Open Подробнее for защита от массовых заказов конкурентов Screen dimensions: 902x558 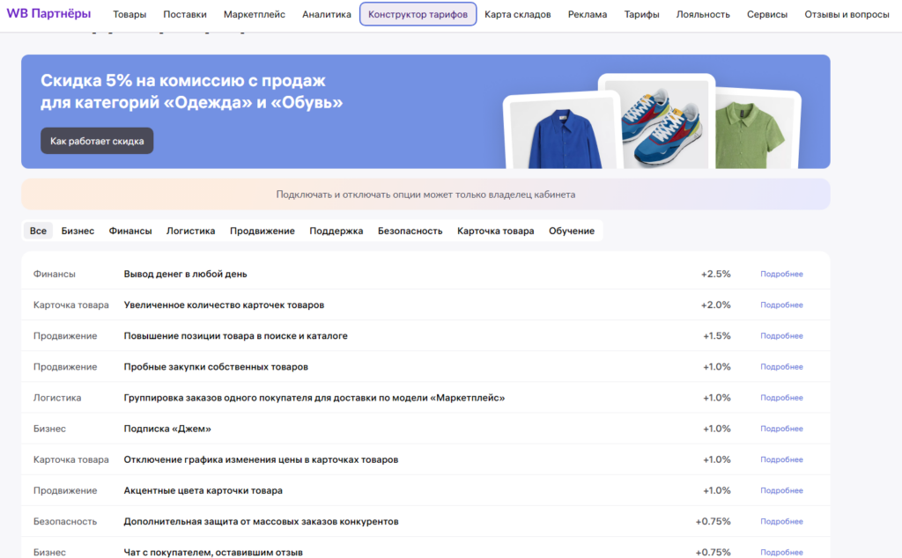(x=781, y=520)
